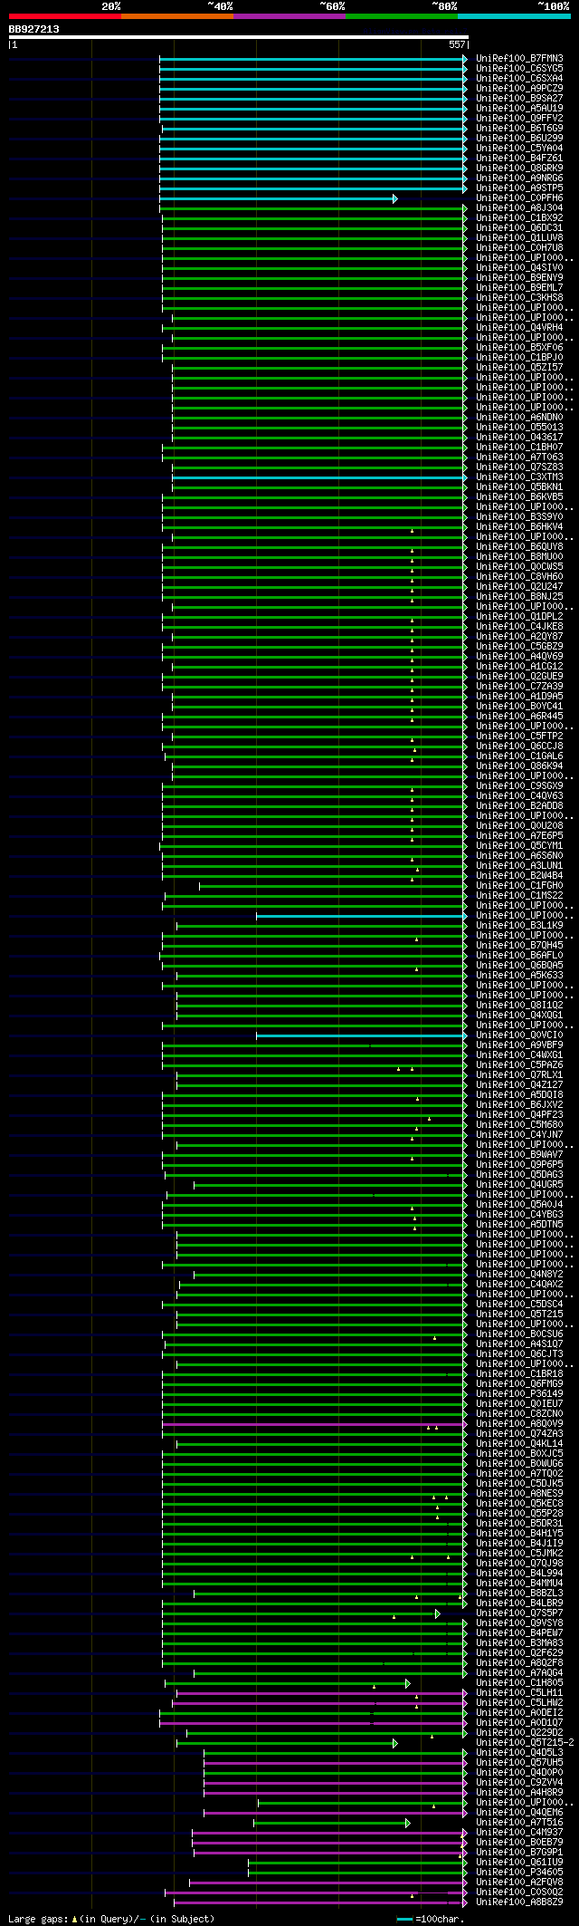This screenshot has width=579, height=1926.
Task: Select label UniRef100_Q8I1Q2
Action: [519, 1006]
